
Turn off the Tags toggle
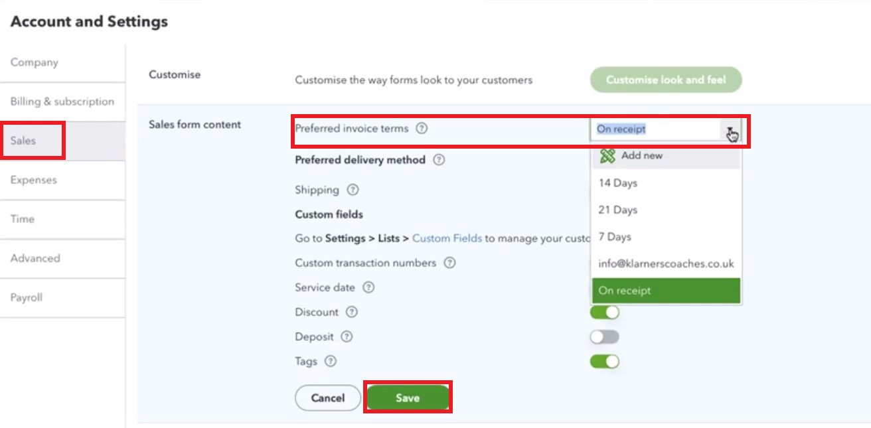click(604, 362)
